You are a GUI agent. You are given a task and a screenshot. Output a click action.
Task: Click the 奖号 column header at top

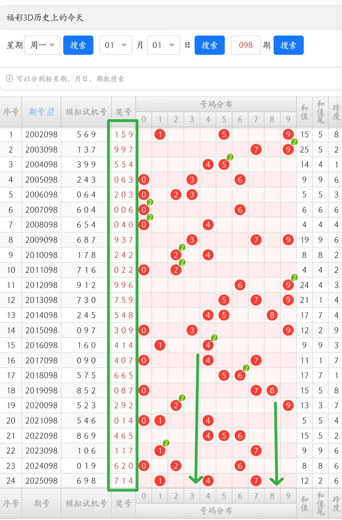point(123,112)
